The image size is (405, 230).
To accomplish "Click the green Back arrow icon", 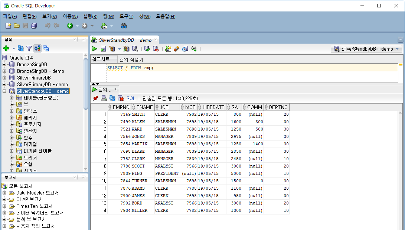I will [x=70, y=26].
